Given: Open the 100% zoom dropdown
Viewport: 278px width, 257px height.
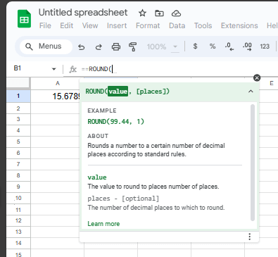Looking at the screenshot, I should click(x=162, y=46).
